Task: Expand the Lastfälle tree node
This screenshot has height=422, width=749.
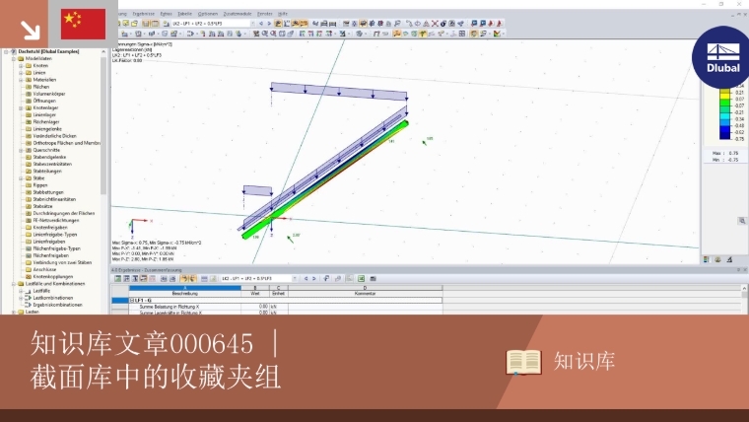Action: 21,291
